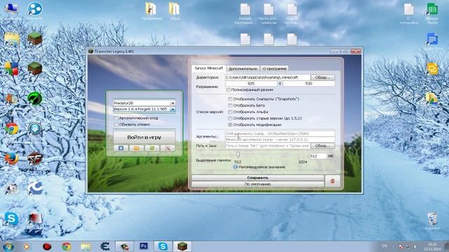
Task: Click the Путь к Java input field
Action: click(x=267, y=146)
